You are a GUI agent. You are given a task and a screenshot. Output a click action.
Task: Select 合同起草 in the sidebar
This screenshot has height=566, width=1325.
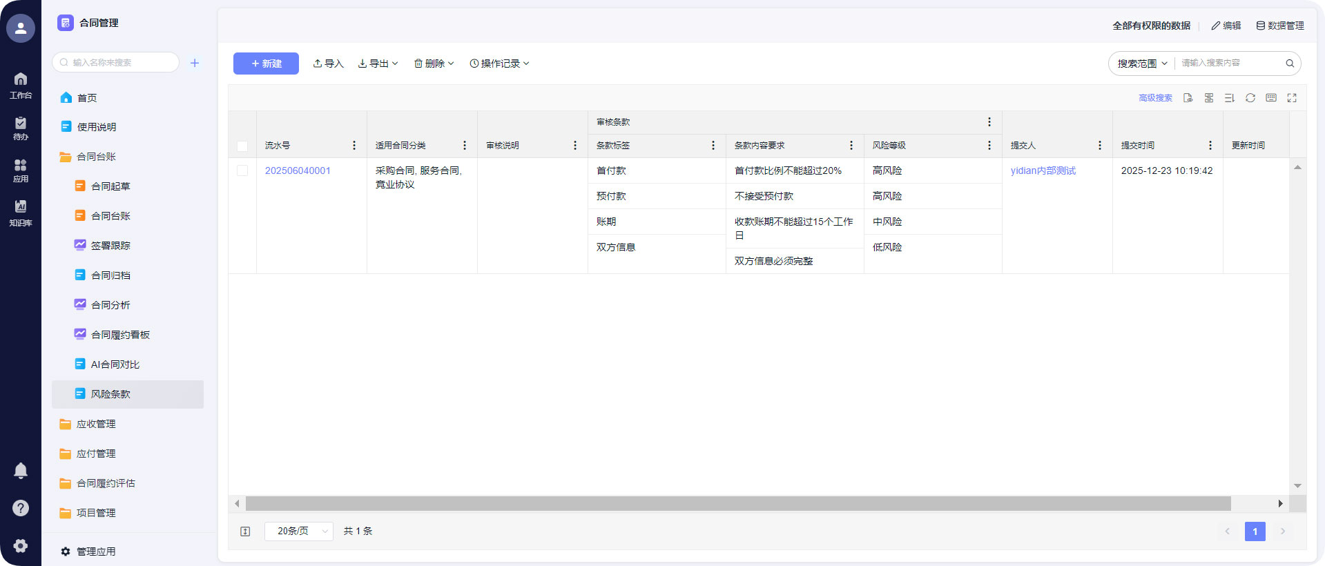click(x=110, y=186)
